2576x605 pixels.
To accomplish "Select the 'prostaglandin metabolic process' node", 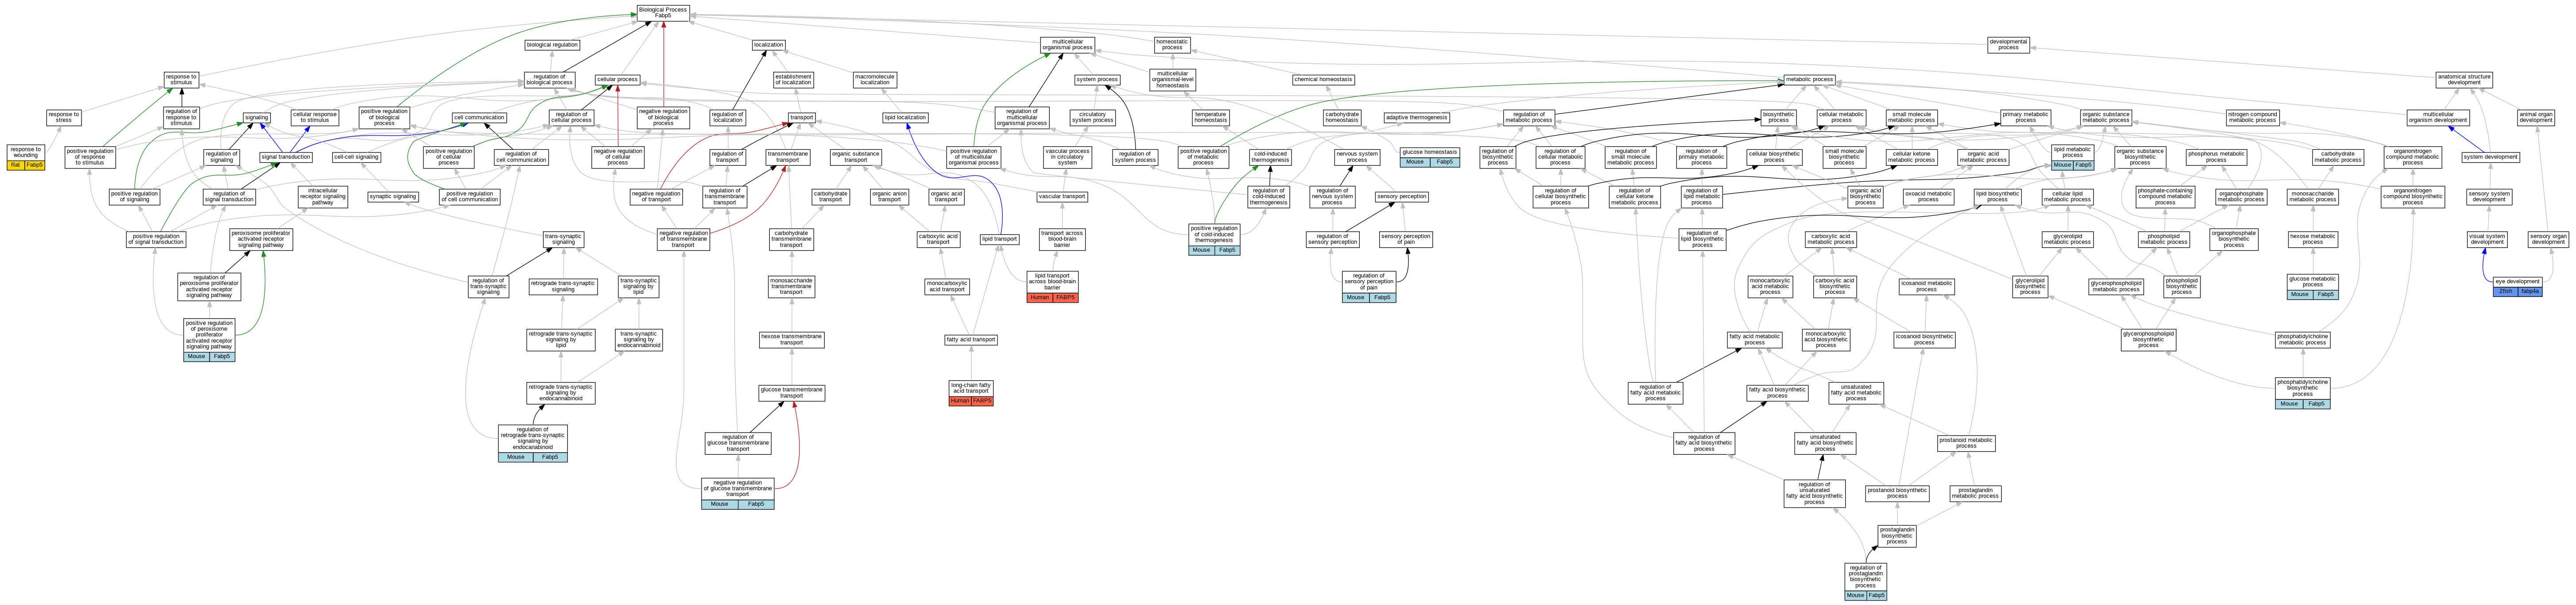I will [1974, 493].
